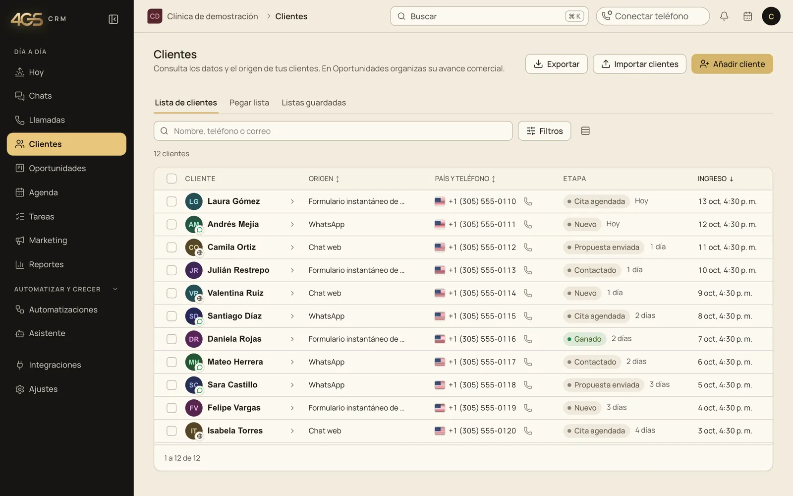Sort by Origen column

(324, 179)
